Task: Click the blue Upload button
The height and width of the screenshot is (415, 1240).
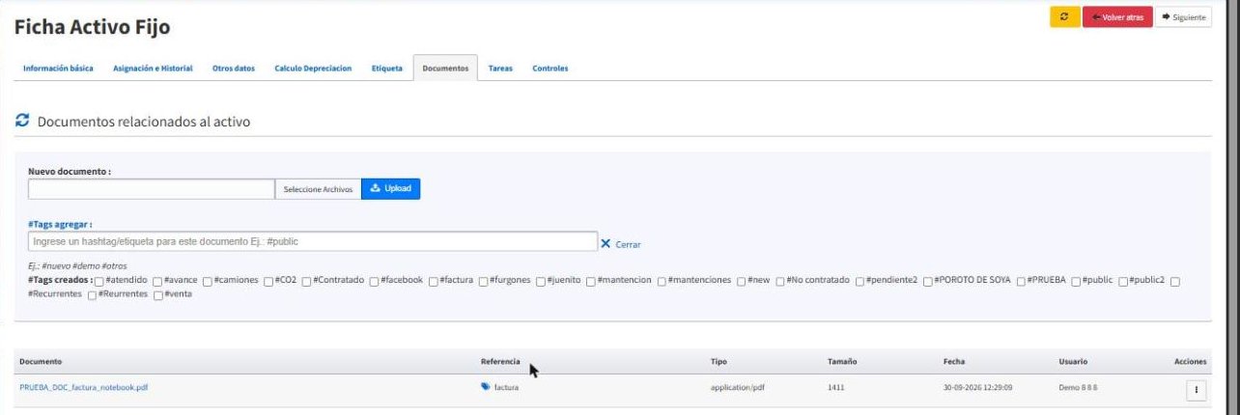Action: point(391,189)
